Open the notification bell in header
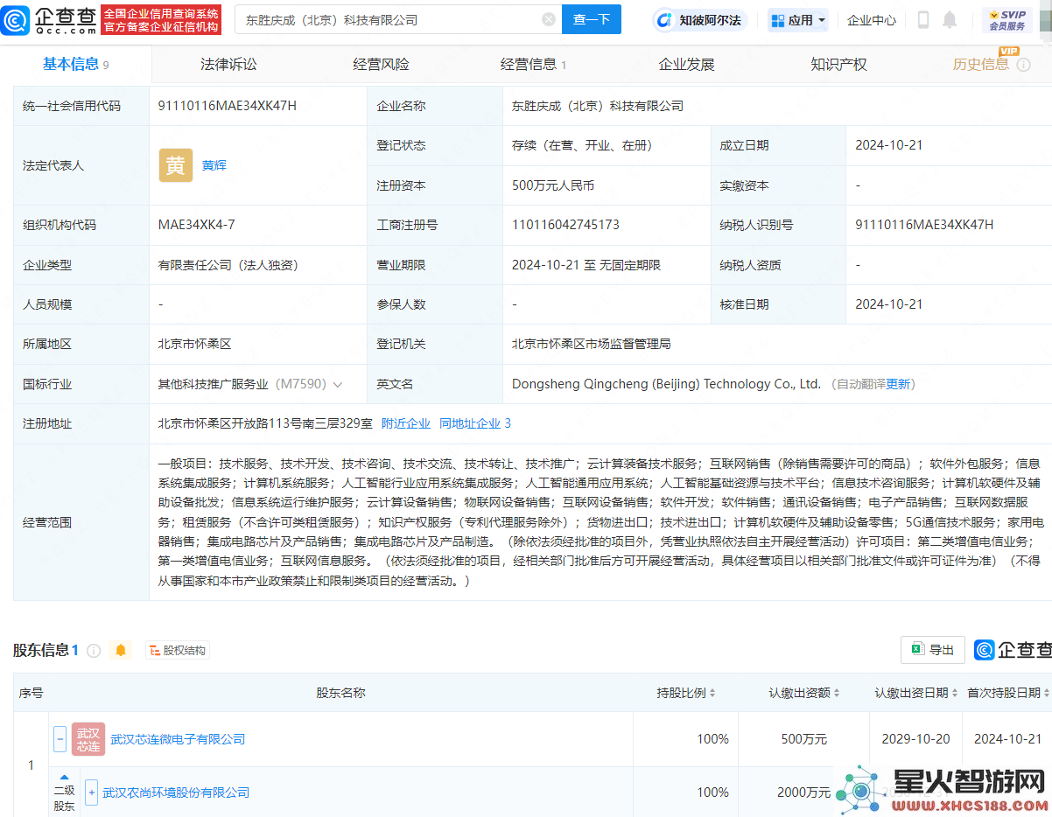1052x817 pixels. coord(950,20)
